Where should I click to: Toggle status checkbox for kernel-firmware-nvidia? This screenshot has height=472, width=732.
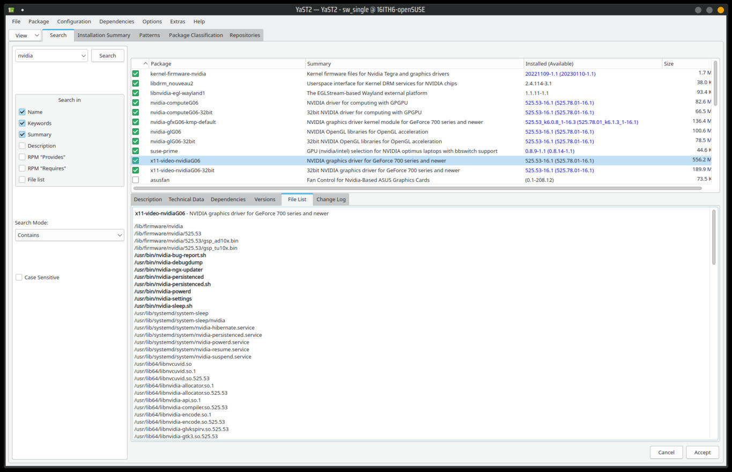click(136, 73)
